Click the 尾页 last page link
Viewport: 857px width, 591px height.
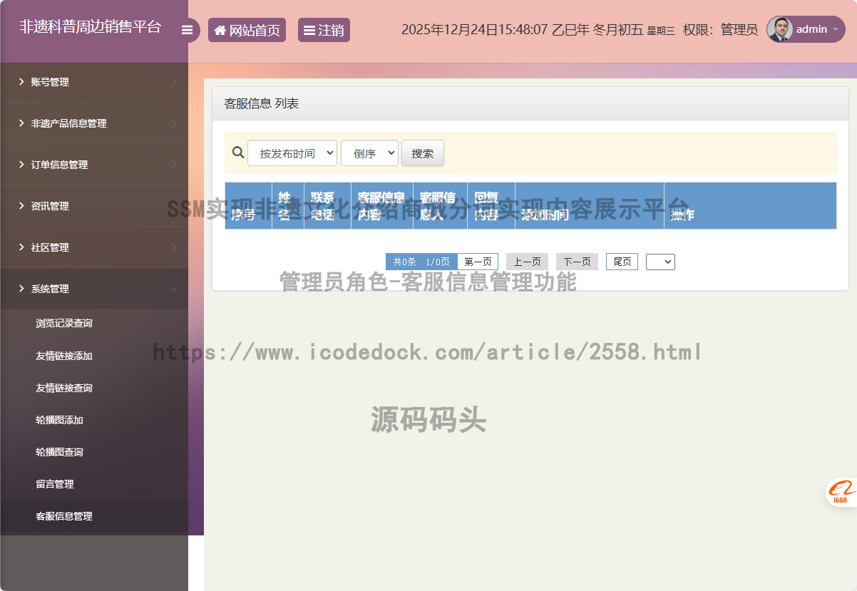point(622,262)
